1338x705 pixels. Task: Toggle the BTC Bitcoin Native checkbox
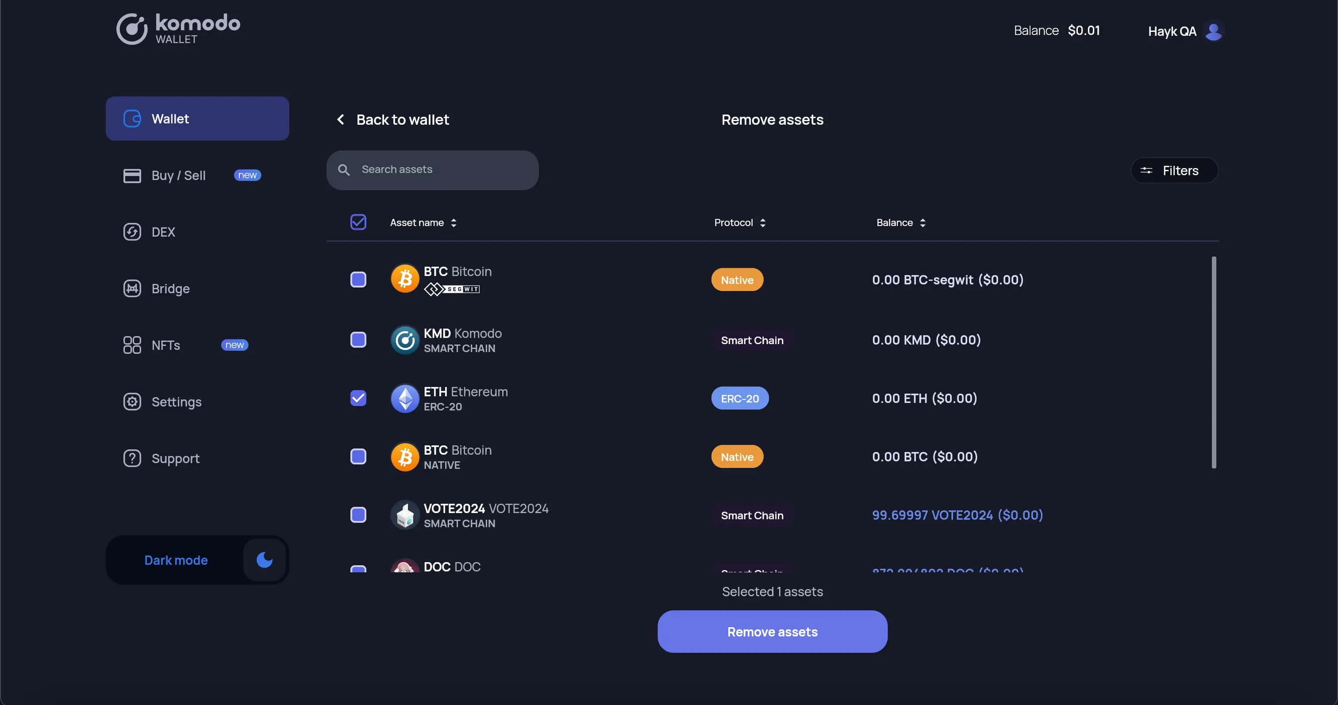(x=358, y=456)
